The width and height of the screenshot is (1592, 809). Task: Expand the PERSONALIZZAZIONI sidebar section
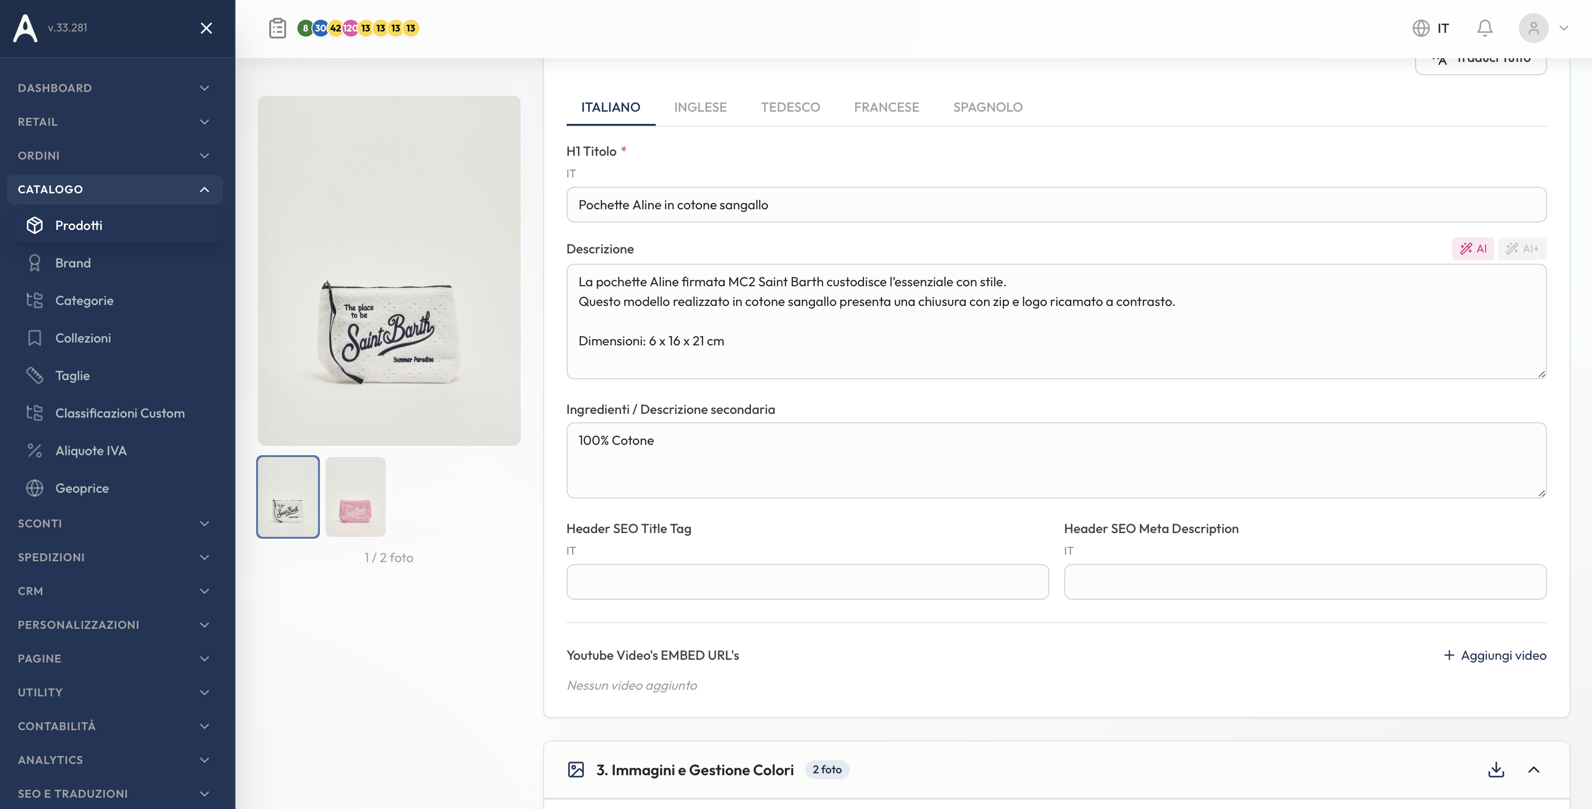[x=114, y=625]
